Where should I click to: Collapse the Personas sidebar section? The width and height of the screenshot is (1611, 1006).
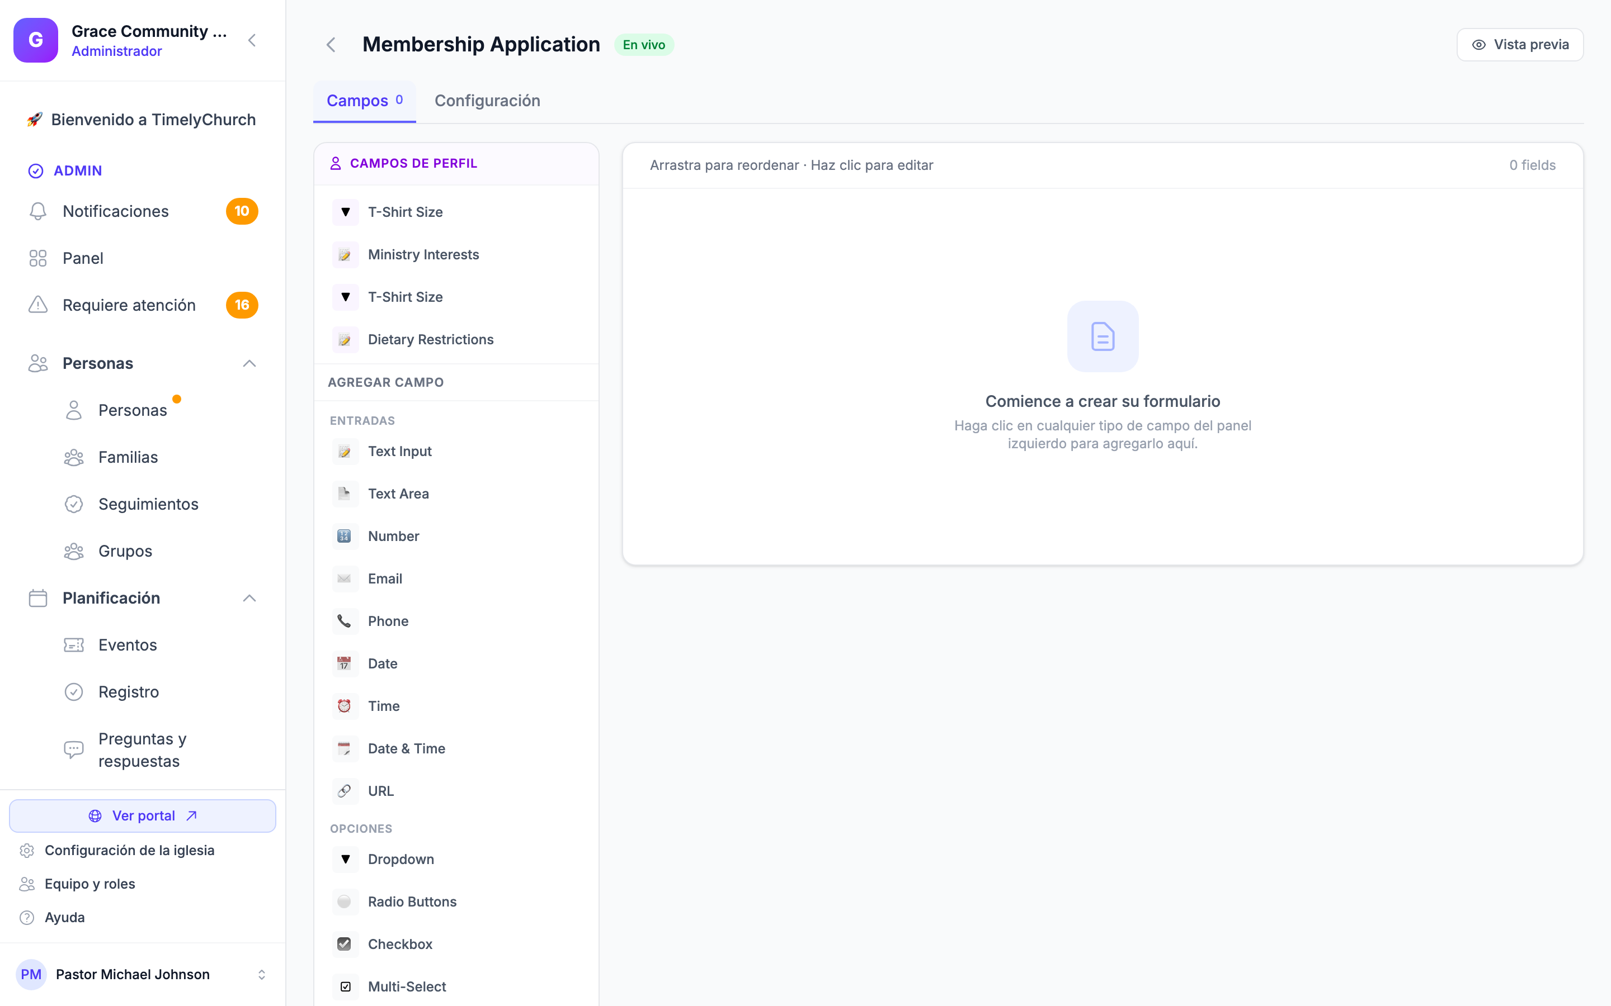pos(249,363)
